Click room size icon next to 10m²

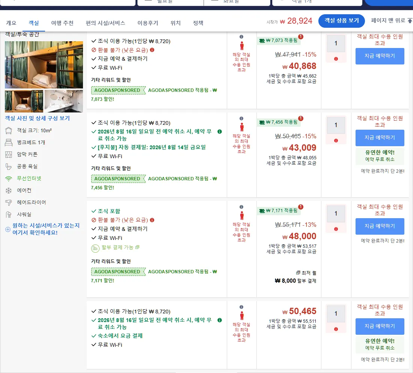pos(9,130)
